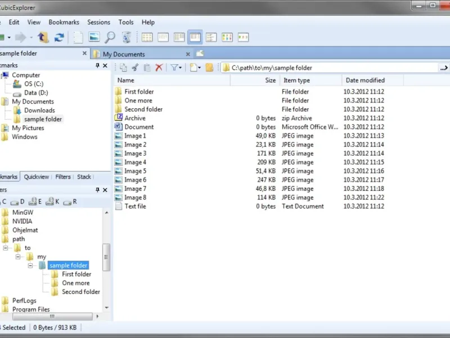Sort files by Date modified column
The width and height of the screenshot is (450, 338).
365,81
